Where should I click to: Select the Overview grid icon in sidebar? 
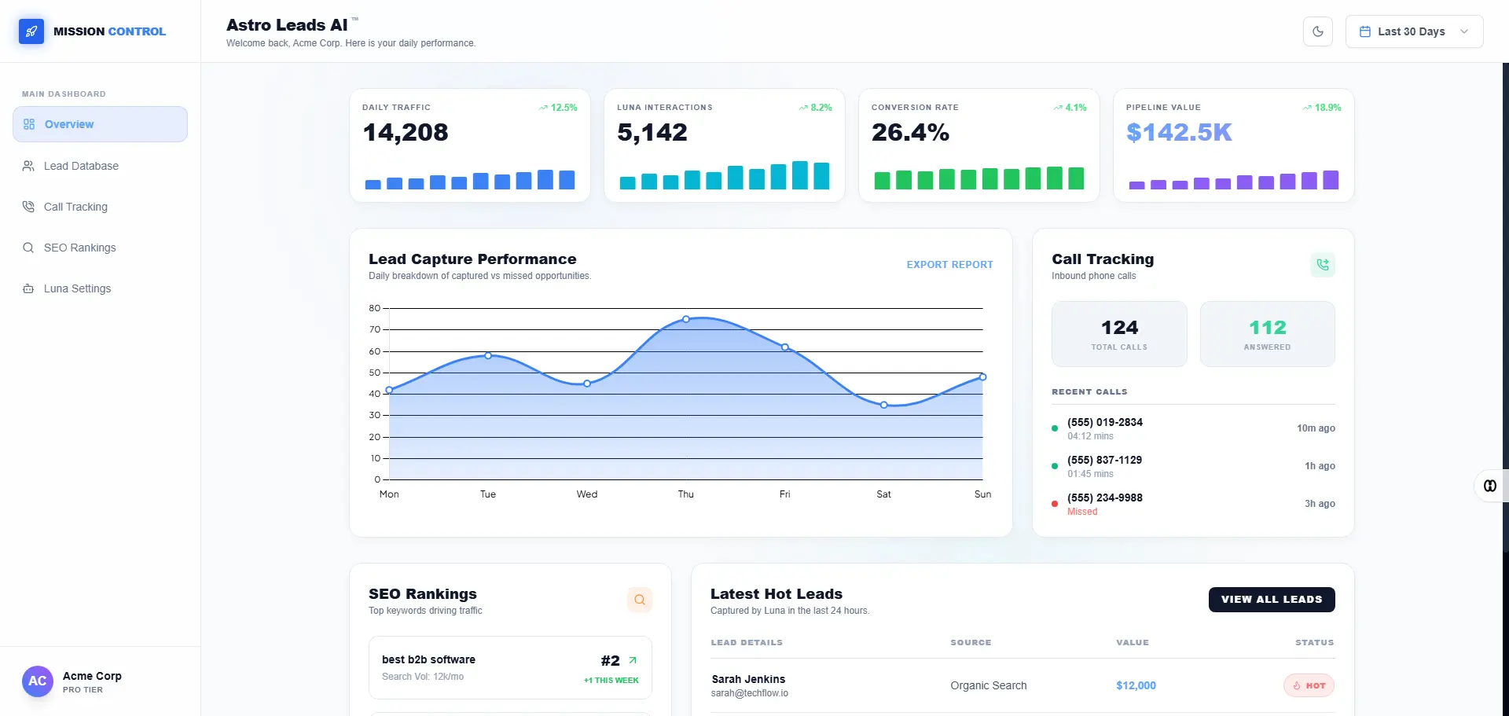(x=28, y=123)
